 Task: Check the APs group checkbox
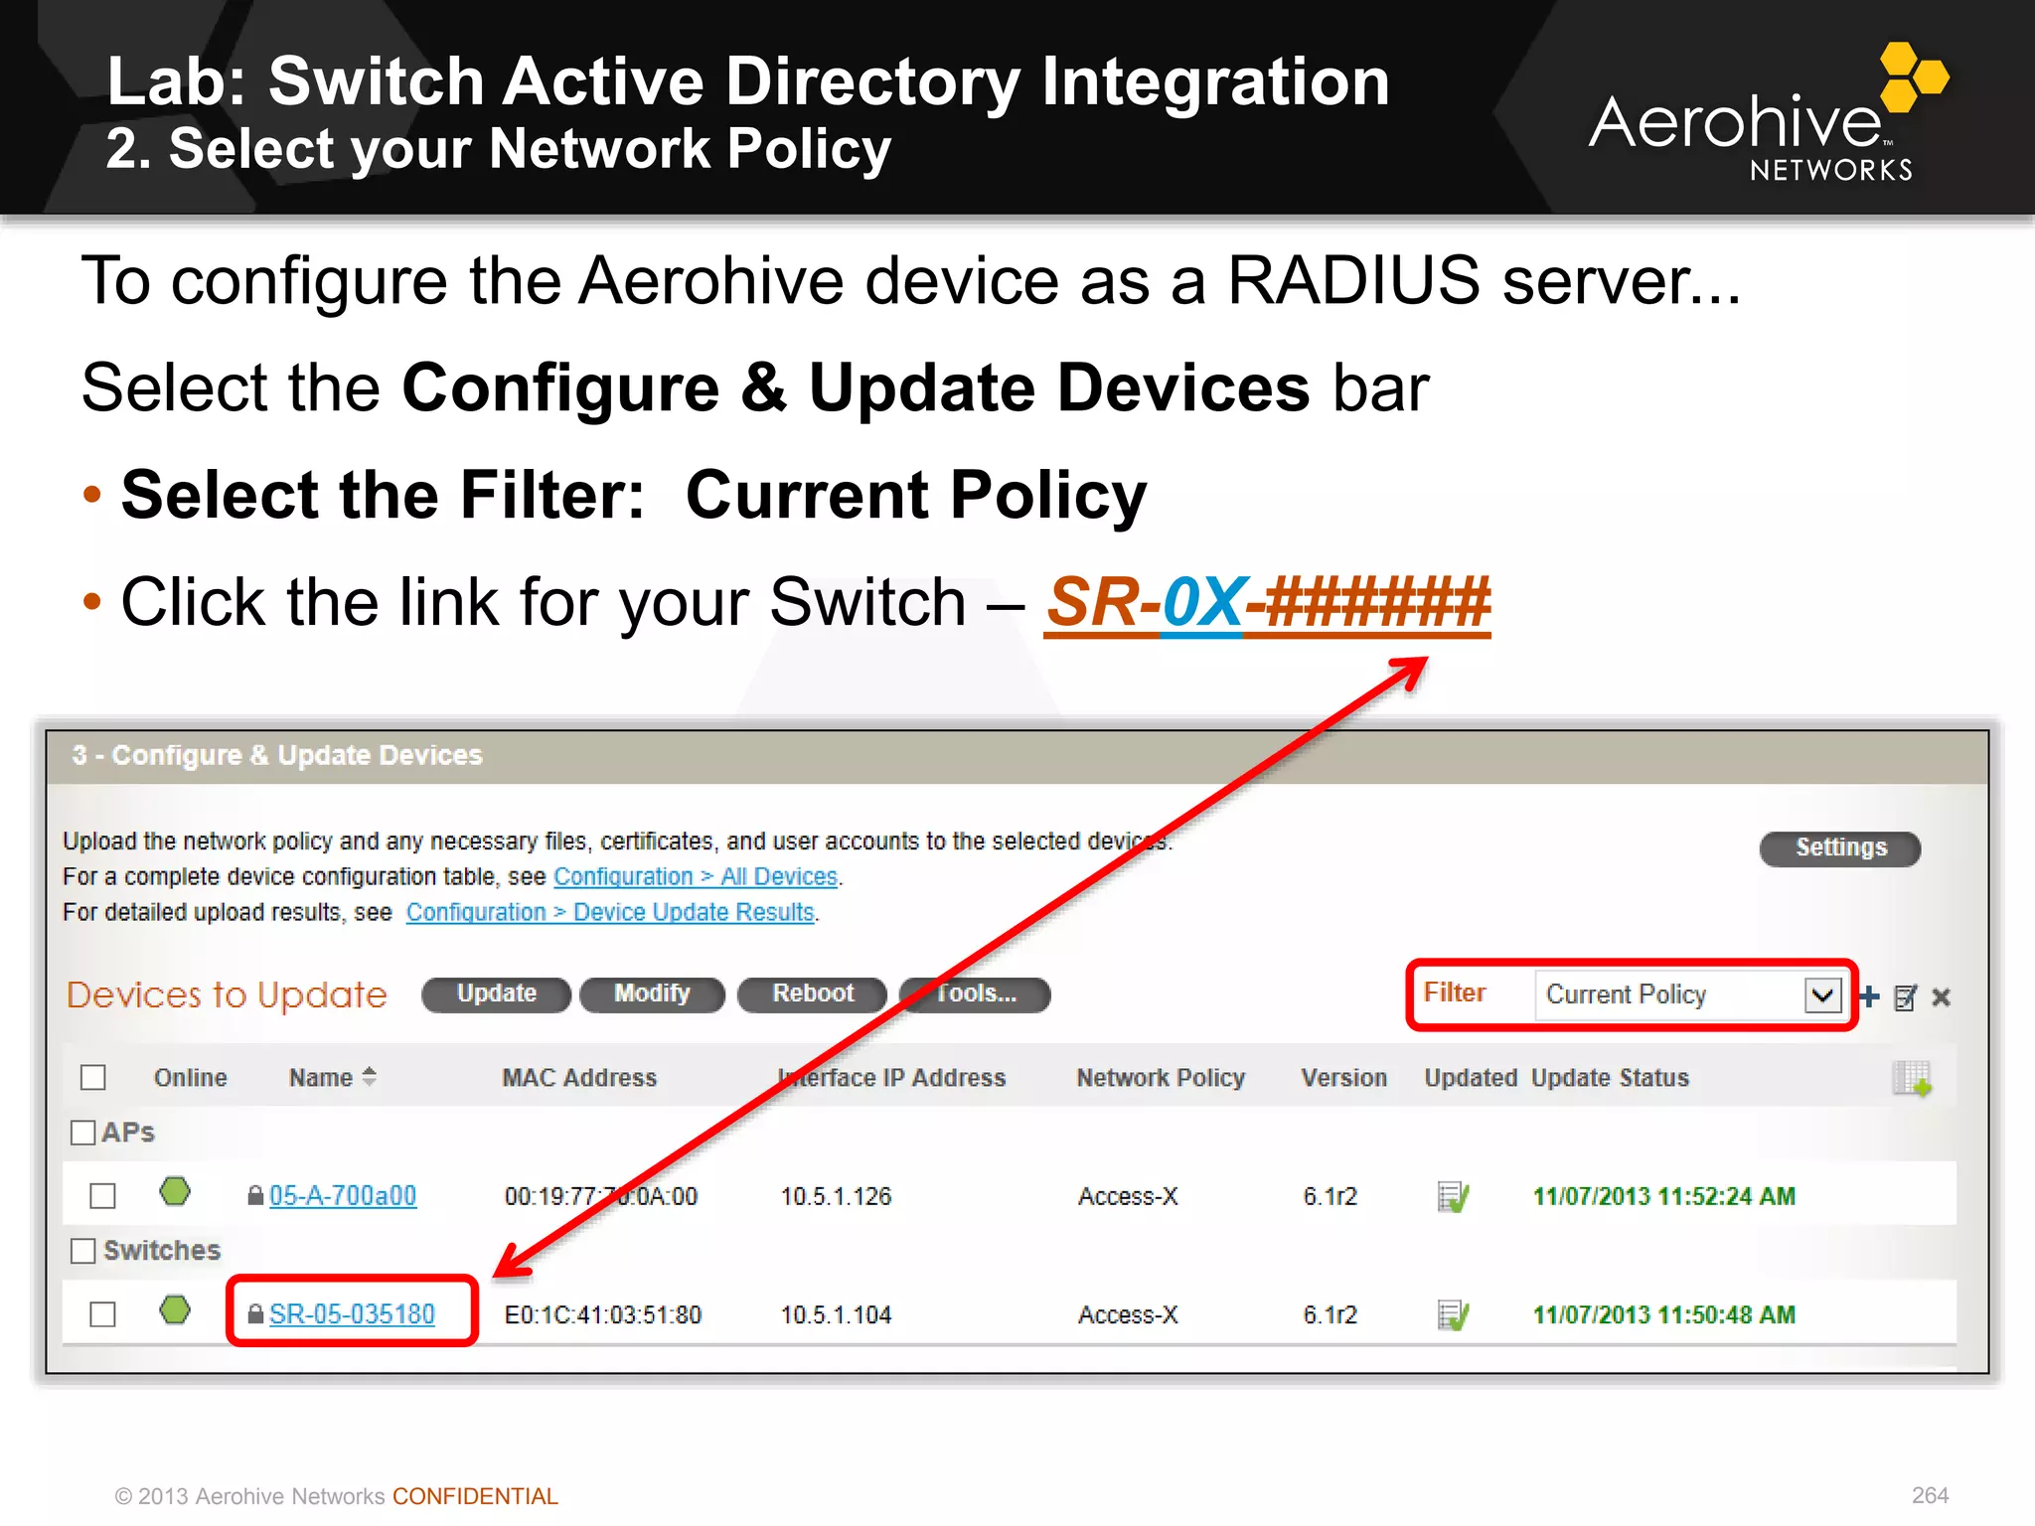[x=83, y=1133]
